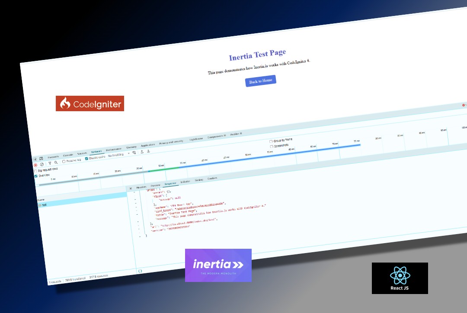Select the inspect element cursor tool
Viewport: 467px width, 313px height.
[35, 158]
